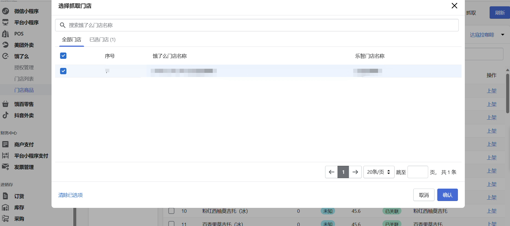510x226 pixels.
Task: Open 门店商品 in the sidebar
Action: click(x=24, y=90)
